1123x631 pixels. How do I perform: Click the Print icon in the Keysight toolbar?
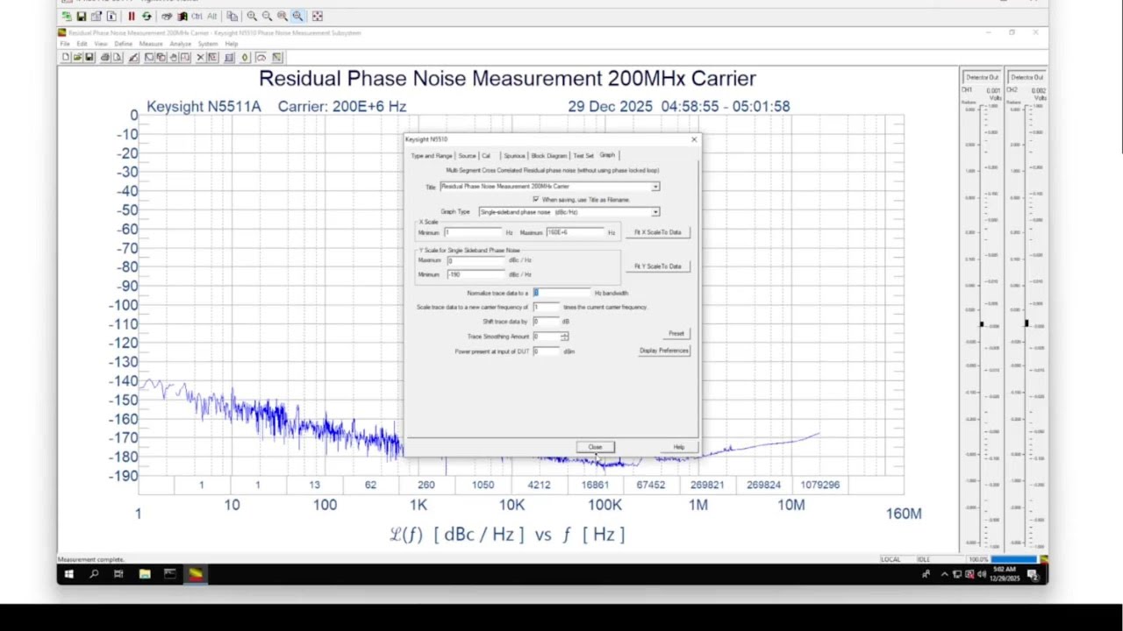pyautogui.click(x=105, y=57)
